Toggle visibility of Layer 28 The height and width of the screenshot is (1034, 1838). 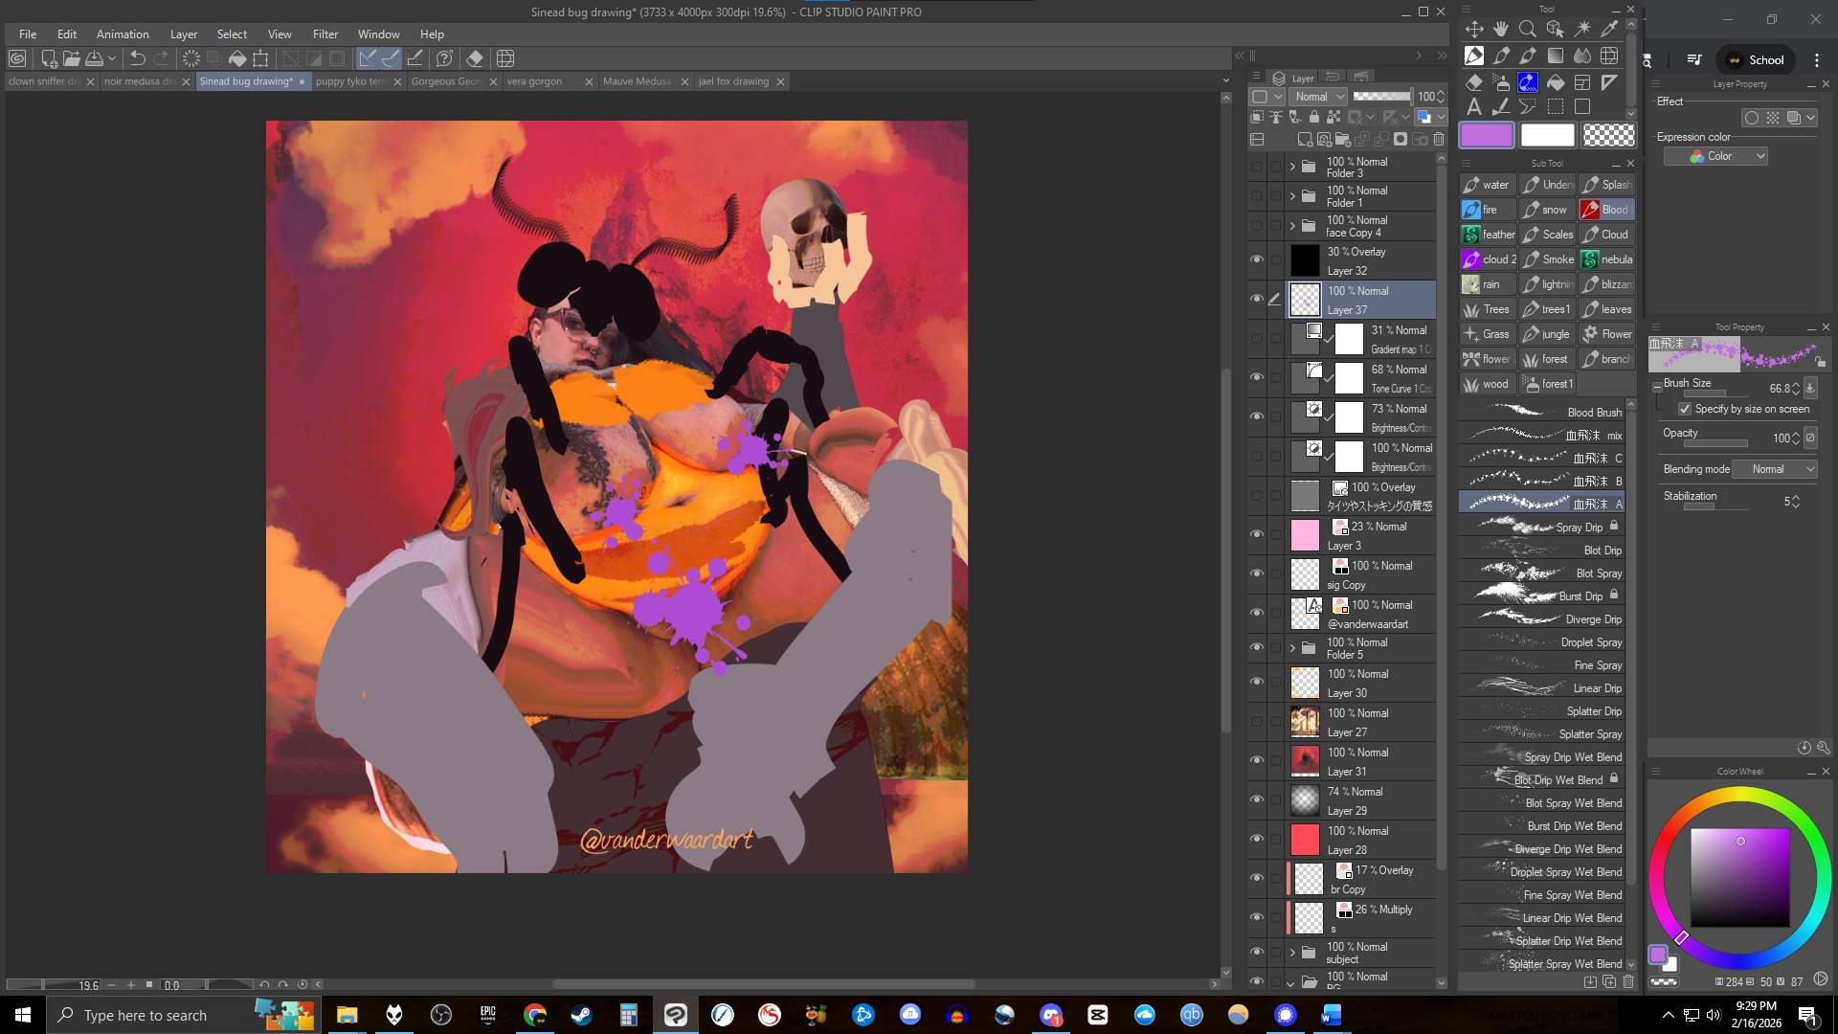pos(1257,839)
